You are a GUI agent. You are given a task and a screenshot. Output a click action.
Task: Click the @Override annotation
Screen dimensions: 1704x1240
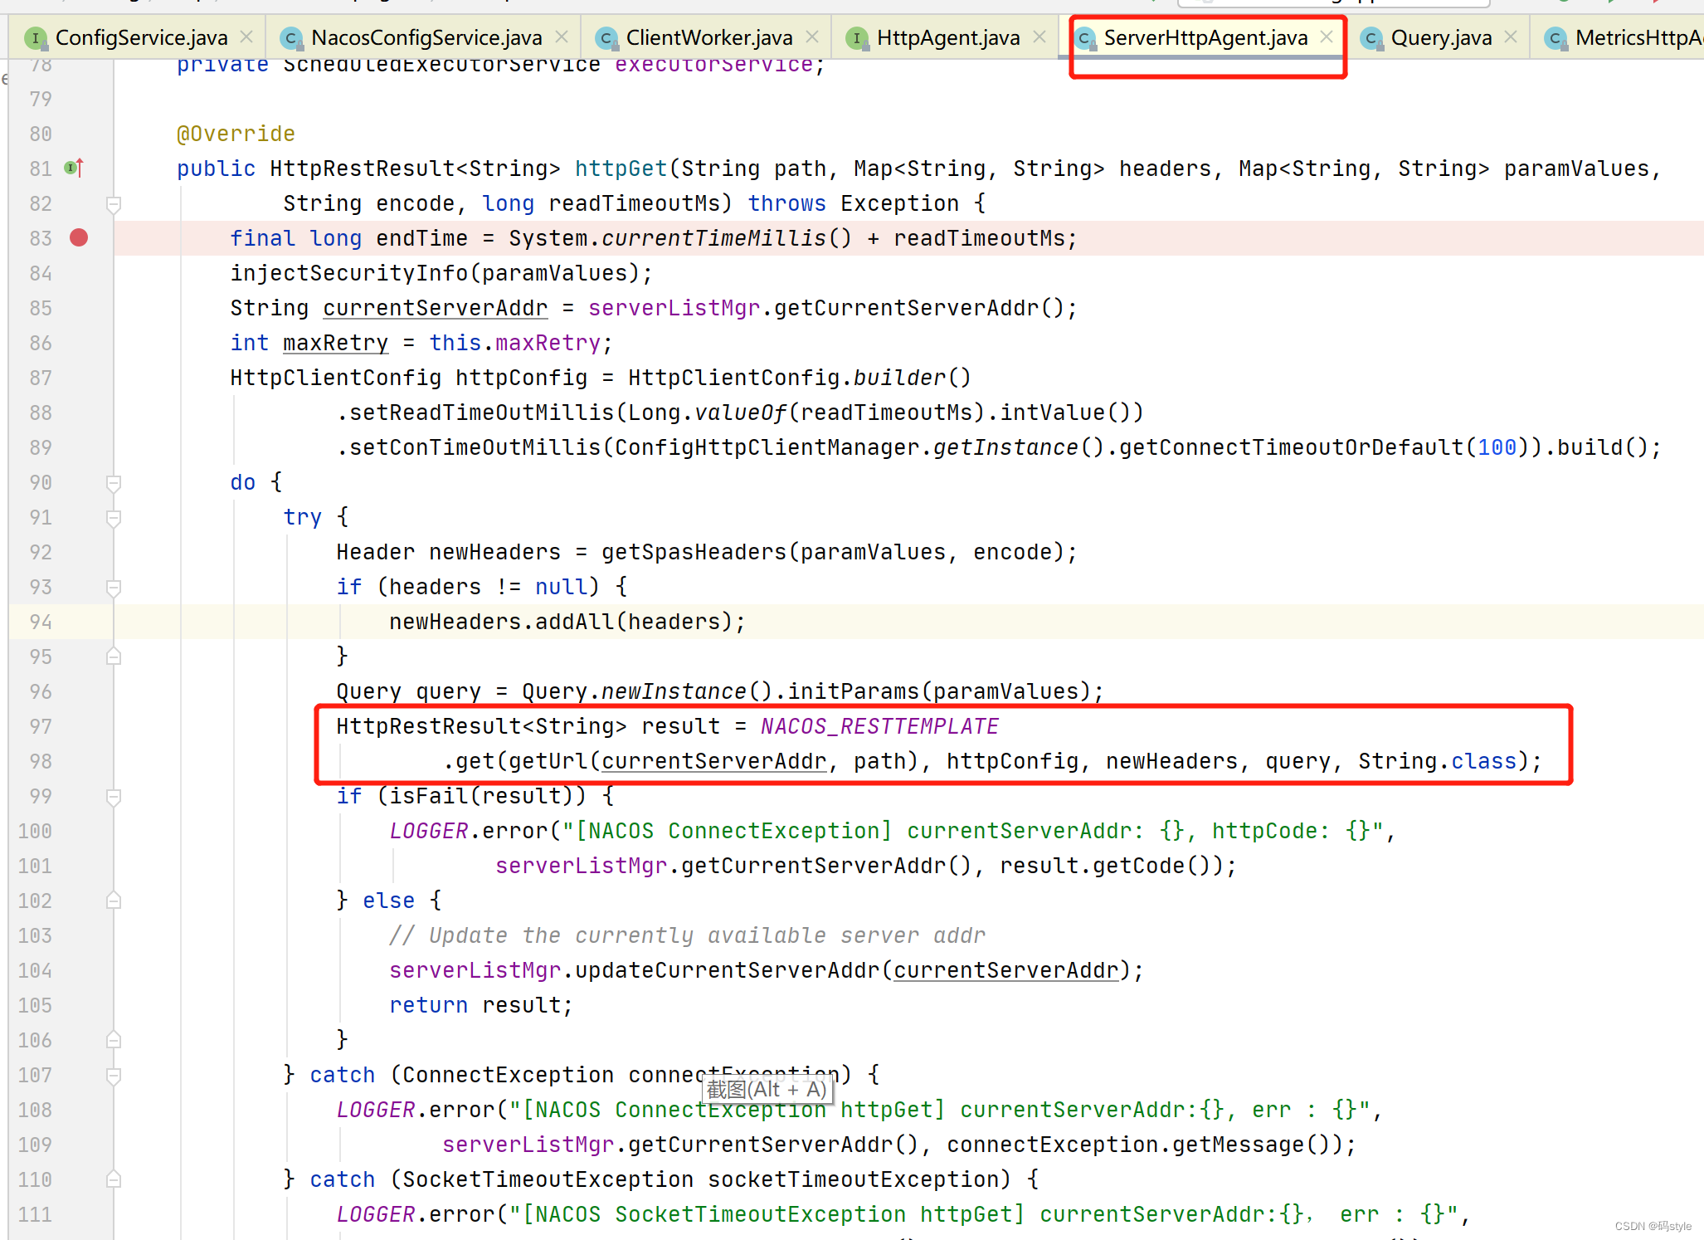tap(236, 134)
